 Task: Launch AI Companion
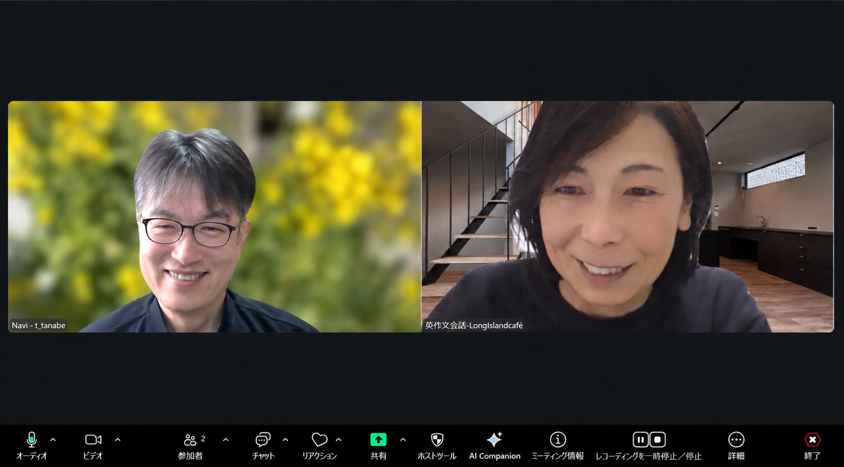click(x=495, y=445)
